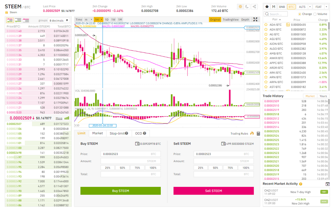Favorite the ADX/BTC pair star
This screenshot has height=209, width=333.
(x=266, y=29)
